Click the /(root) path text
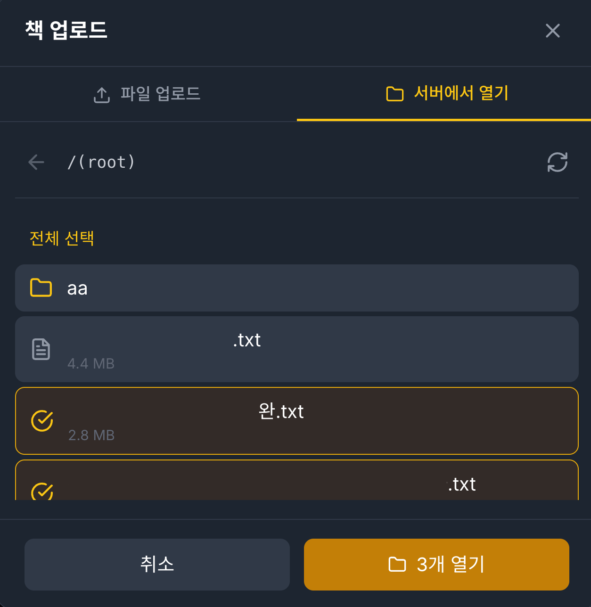This screenshot has width=591, height=607. tap(101, 162)
